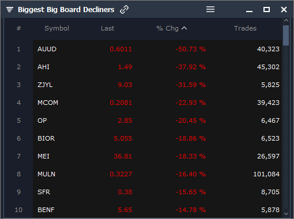Click the scrollbar up arrow
This screenshot has height=219, width=294.
pyautogui.click(x=286, y=20)
